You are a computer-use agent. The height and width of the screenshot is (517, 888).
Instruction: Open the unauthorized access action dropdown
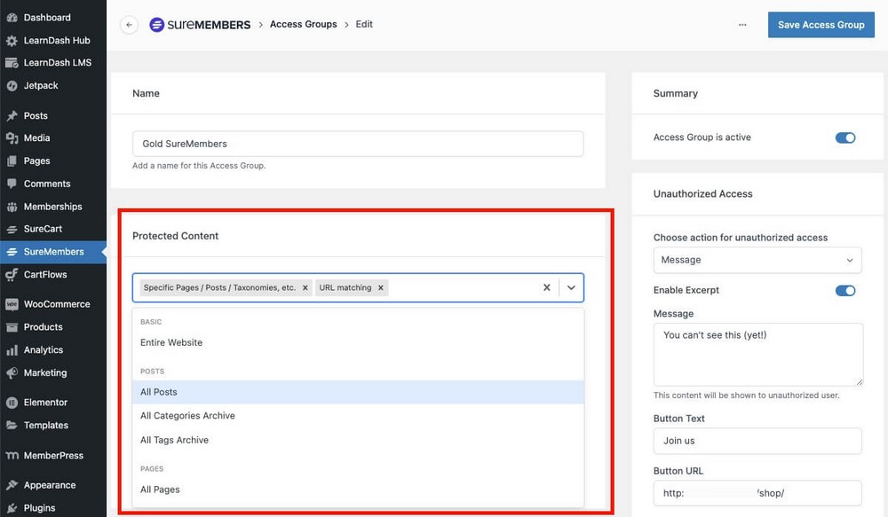(757, 260)
